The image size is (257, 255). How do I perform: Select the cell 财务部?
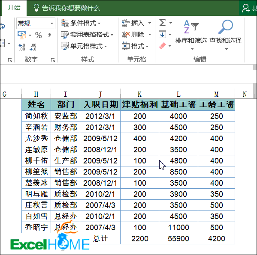[65, 127]
